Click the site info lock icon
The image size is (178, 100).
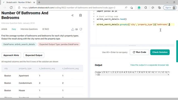coord(19,7)
